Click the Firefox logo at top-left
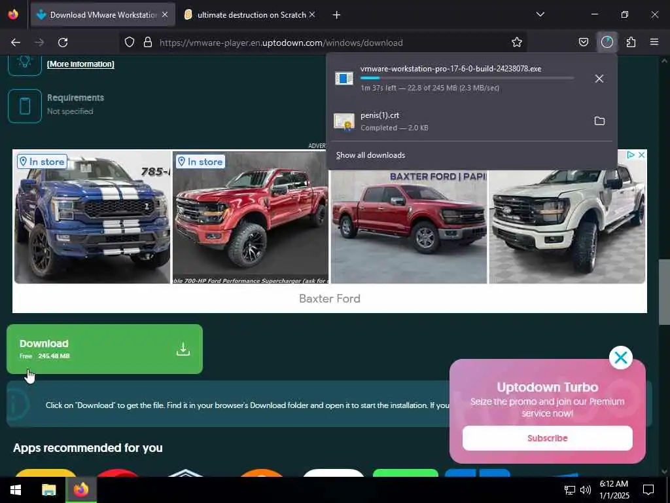The height and width of the screenshot is (503, 670). pos(13,14)
